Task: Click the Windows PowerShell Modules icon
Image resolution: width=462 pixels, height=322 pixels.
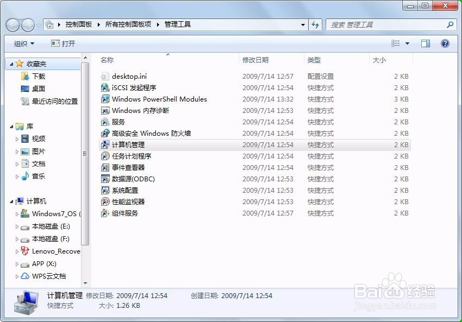Action: [x=105, y=99]
